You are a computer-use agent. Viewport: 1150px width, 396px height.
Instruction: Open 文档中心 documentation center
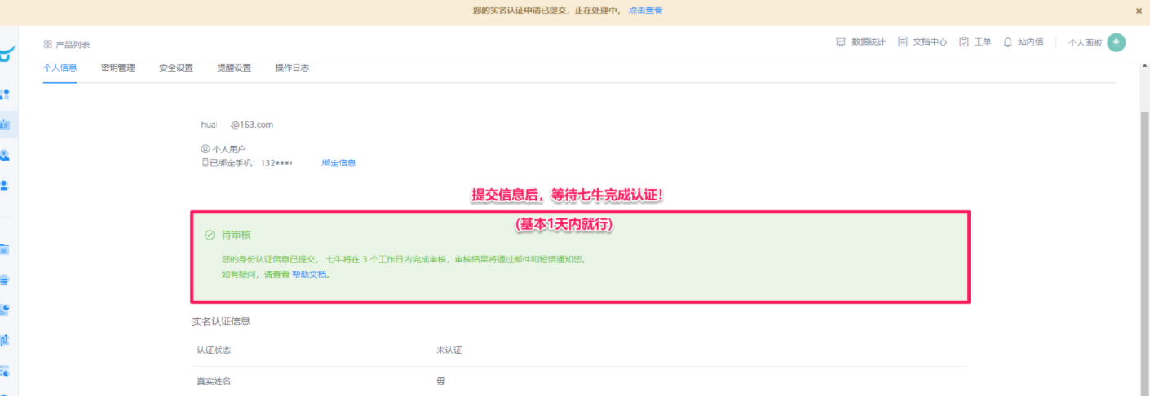[x=922, y=42]
